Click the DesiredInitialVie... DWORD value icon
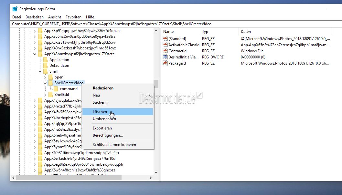The width and height of the screenshot is (342, 195). click(x=165, y=57)
